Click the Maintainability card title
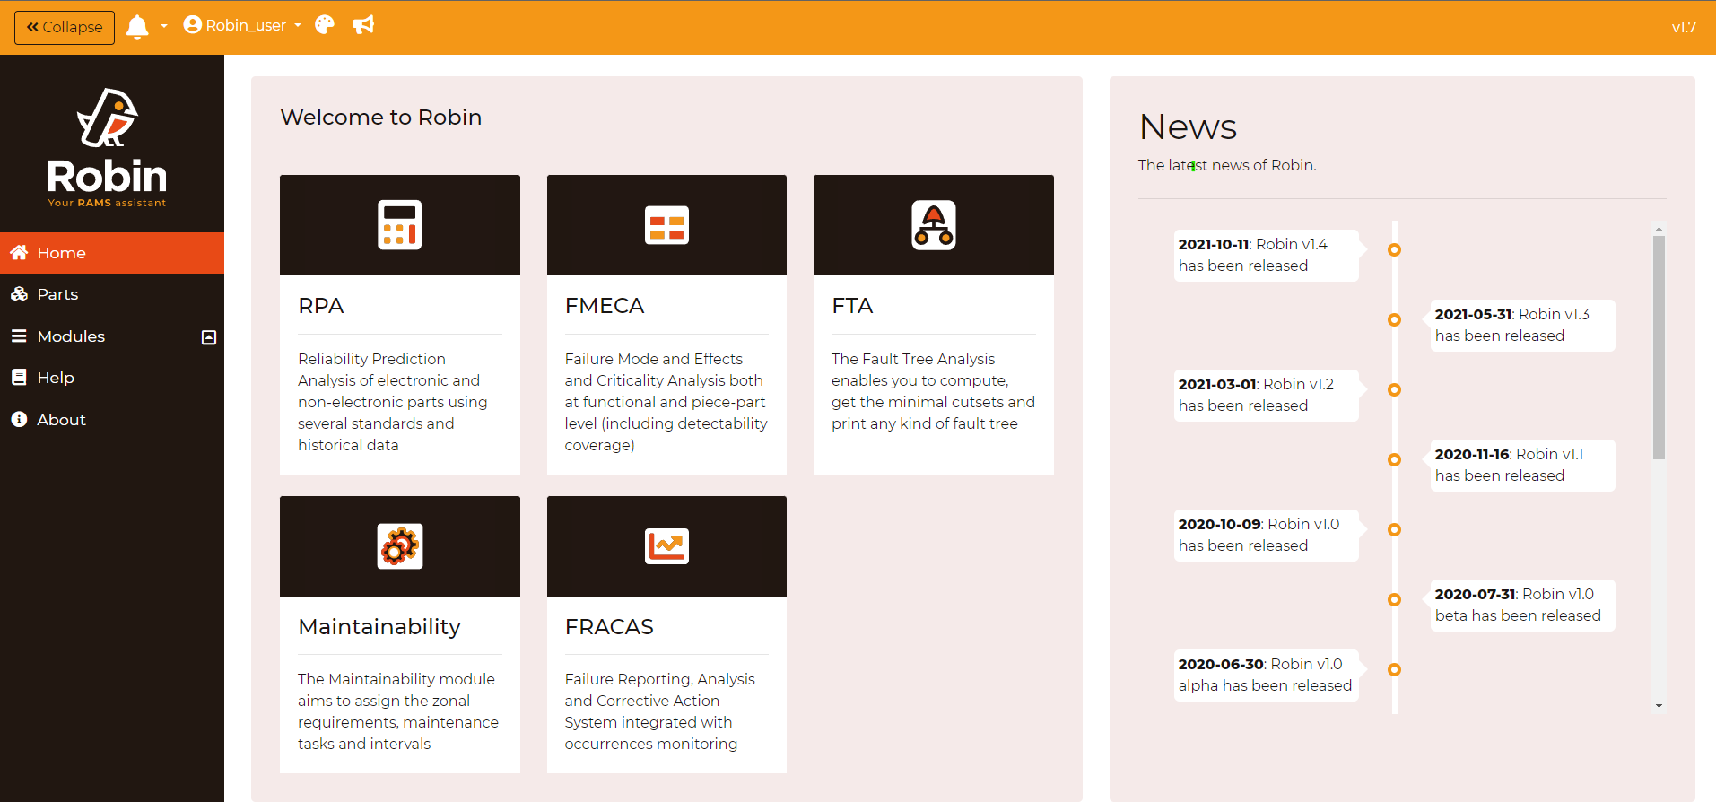 379,627
